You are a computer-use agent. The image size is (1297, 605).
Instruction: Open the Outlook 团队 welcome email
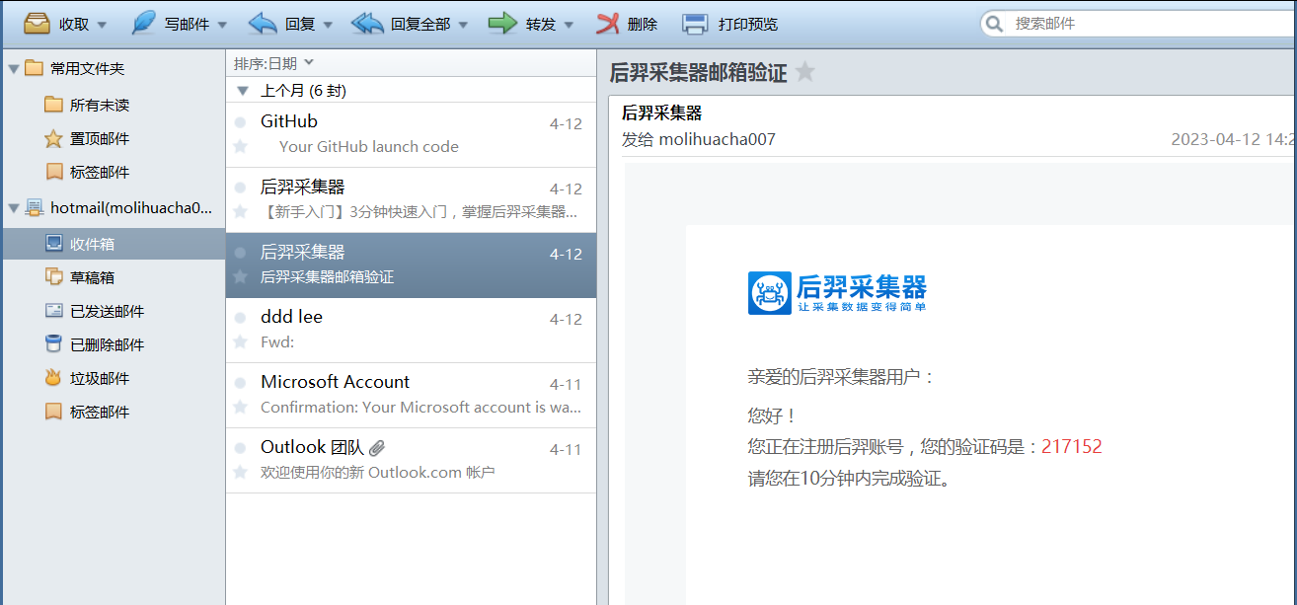click(411, 461)
